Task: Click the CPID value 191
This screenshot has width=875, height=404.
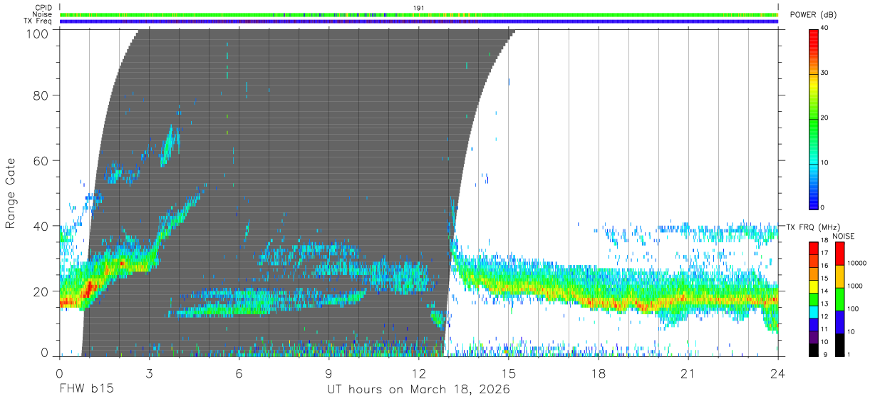Action: click(x=419, y=8)
